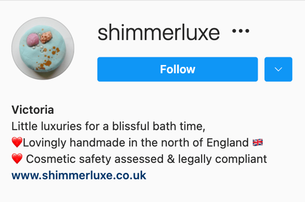Click the shimmerluxe username heading
Viewport: 305px width, 202px height.
point(159,33)
